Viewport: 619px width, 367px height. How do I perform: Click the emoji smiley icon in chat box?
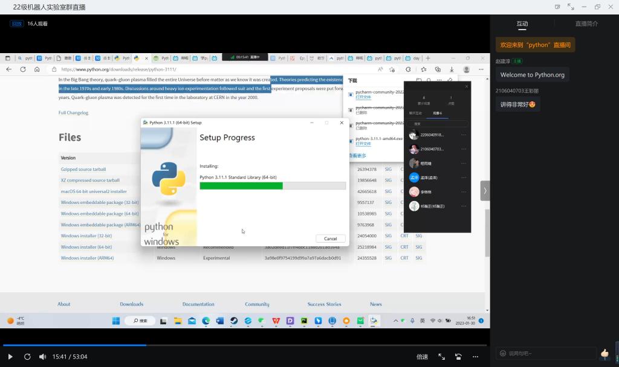[x=502, y=353]
